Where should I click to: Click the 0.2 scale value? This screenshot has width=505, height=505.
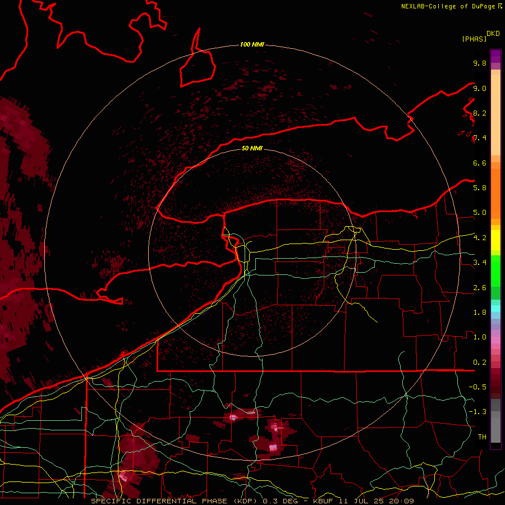click(480, 362)
